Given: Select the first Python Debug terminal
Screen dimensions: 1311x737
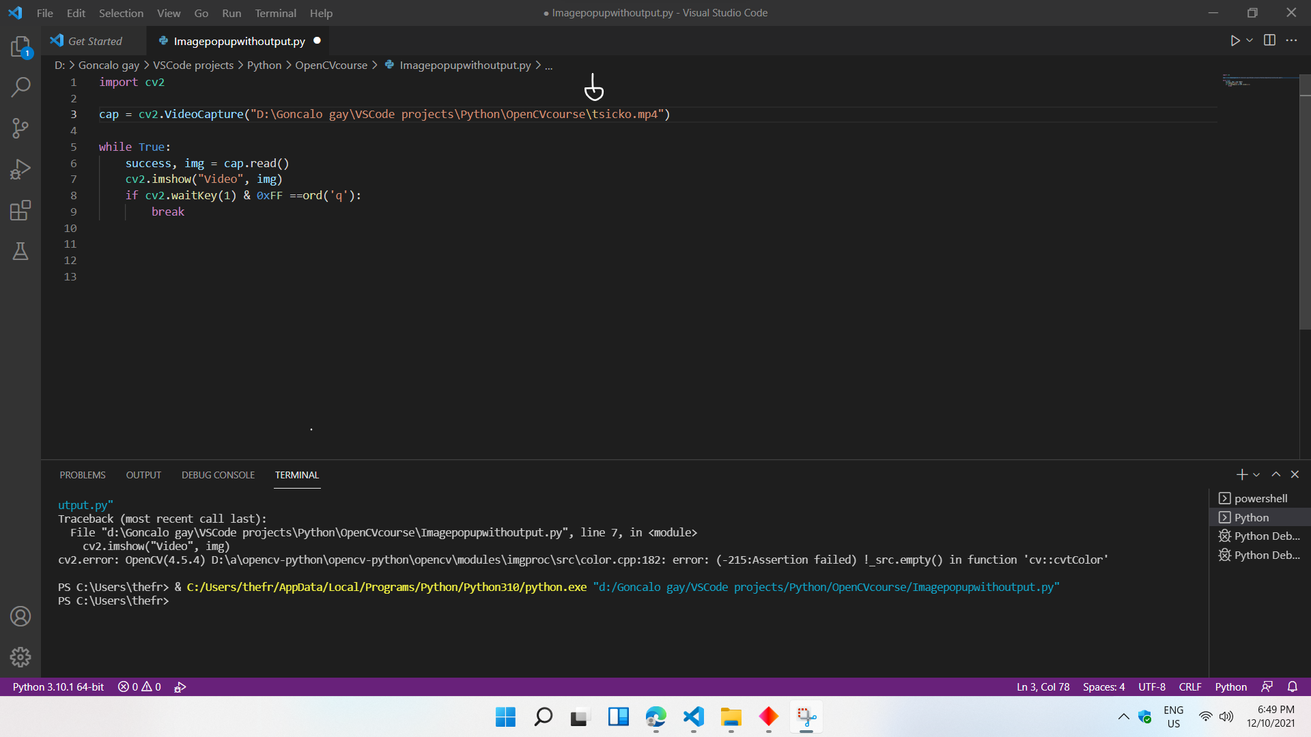Looking at the screenshot, I should coord(1260,536).
